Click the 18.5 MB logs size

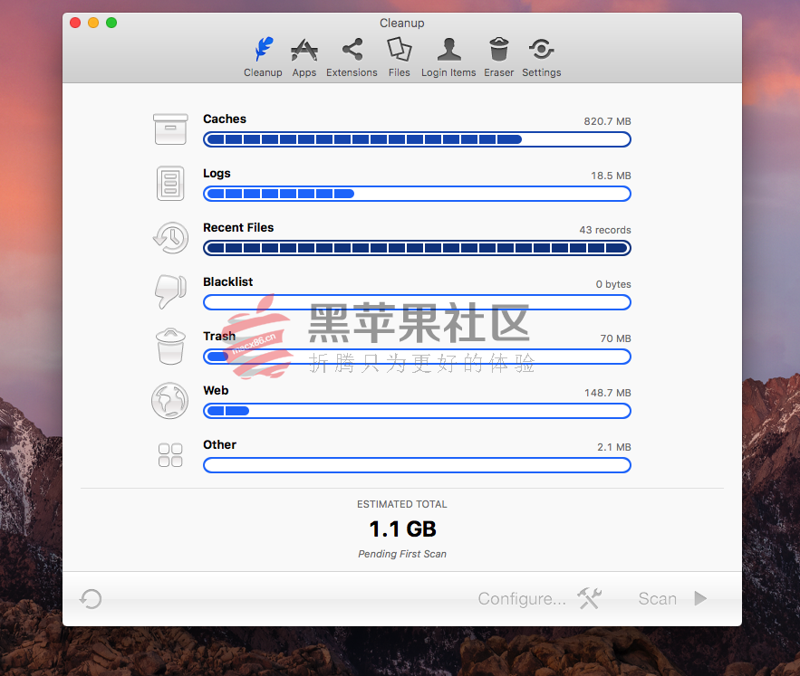point(611,176)
